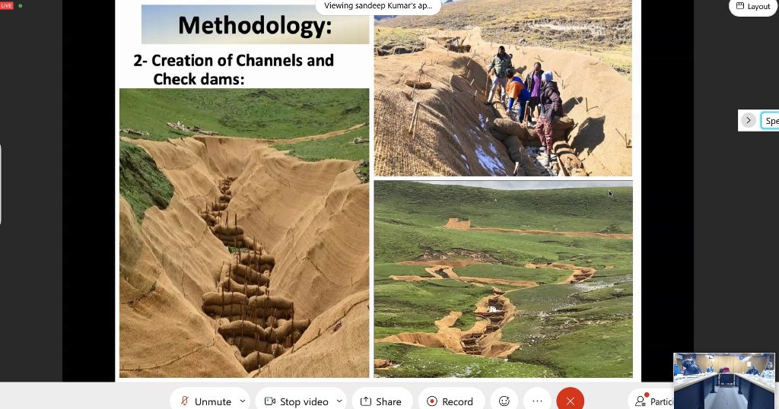779x409 pixels.
Task: Open the Share screen button
Action: pyautogui.click(x=380, y=401)
